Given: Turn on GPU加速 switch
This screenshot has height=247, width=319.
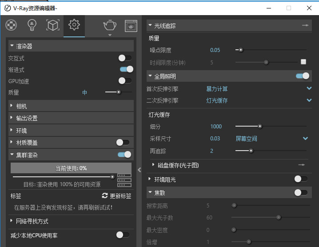Looking at the screenshot, I should [x=125, y=81].
